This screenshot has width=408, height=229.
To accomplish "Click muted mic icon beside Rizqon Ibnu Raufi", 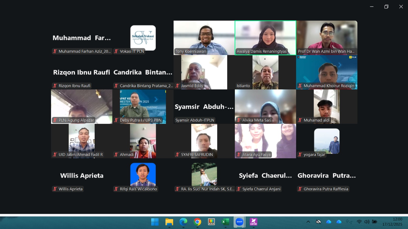I will click(55, 86).
